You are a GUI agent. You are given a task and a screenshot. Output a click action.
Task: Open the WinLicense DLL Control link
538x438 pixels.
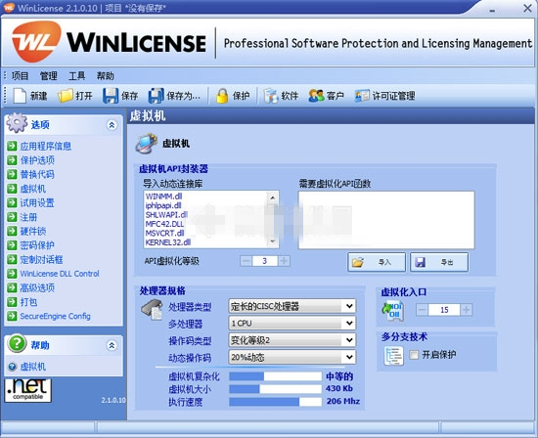click(x=60, y=274)
